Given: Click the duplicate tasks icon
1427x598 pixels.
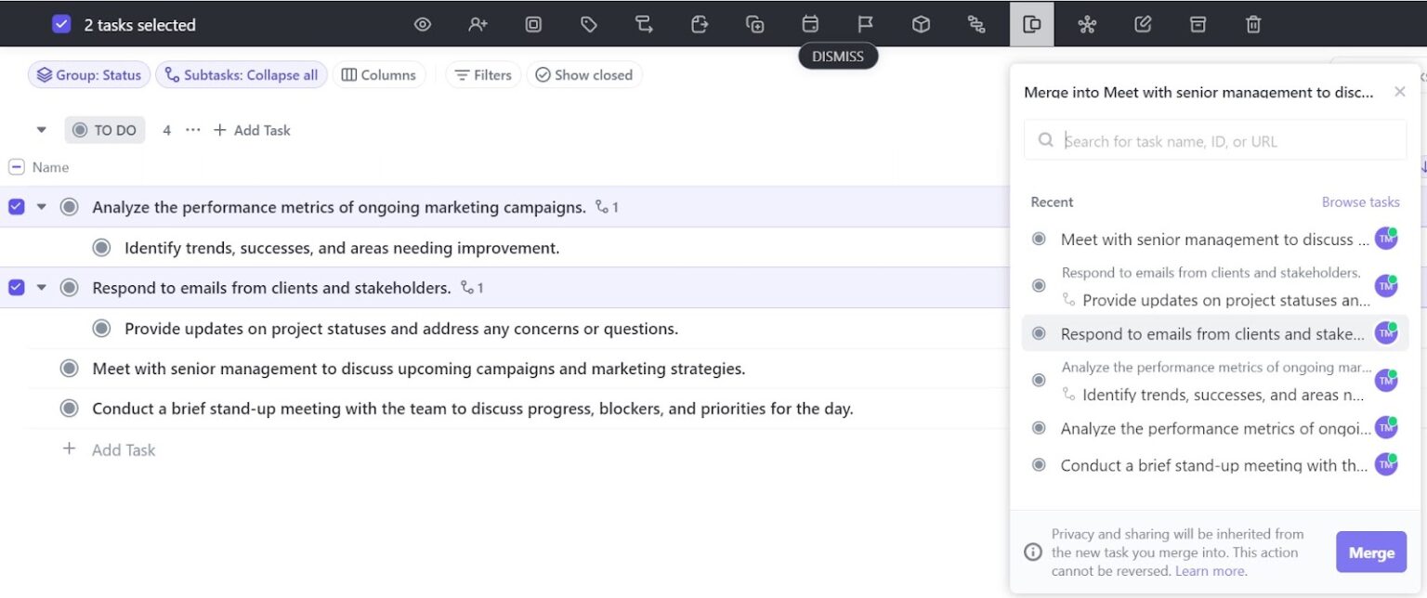Looking at the screenshot, I should pyautogui.click(x=755, y=24).
